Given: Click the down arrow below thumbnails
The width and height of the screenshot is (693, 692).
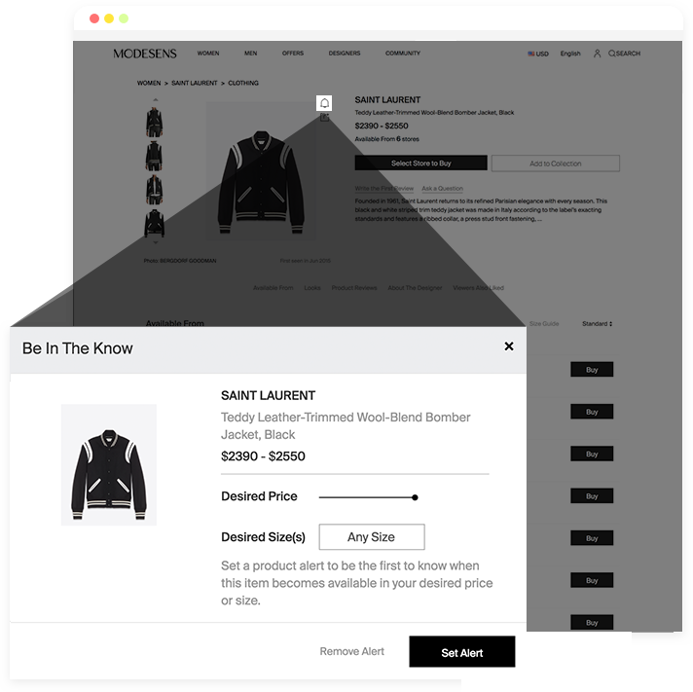Looking at the screenshot, I should tap(155, 242).
